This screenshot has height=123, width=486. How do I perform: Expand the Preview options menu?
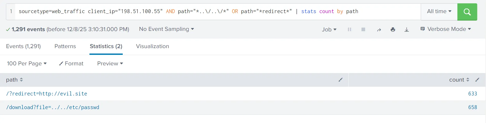coord(110,64)
